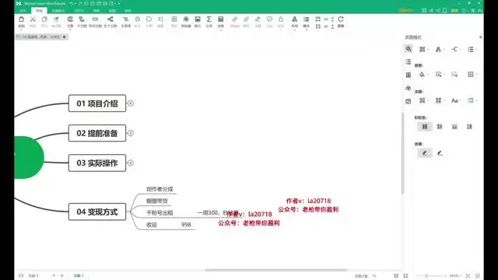The height and width of the screenshot is (280, 498).
Task: Click the Undo arrow in the title bar
Action: (72, 3)
